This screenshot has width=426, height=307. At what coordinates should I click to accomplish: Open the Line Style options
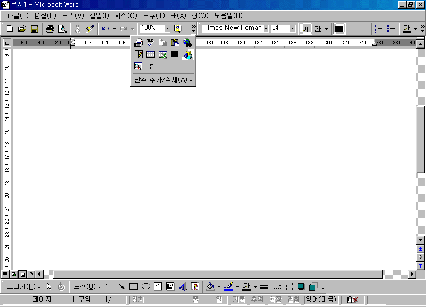coord(264,287)
